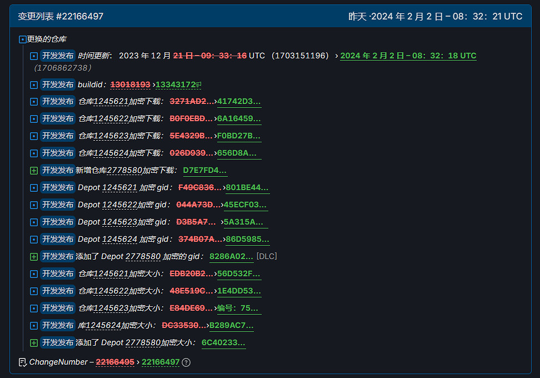Open the 变更列表 #22166497 title link
This screenshot has width=540, height=378.
point(61,17)
